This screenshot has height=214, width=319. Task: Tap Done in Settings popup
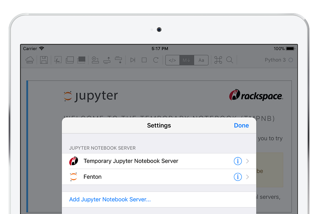click(241, 126)
